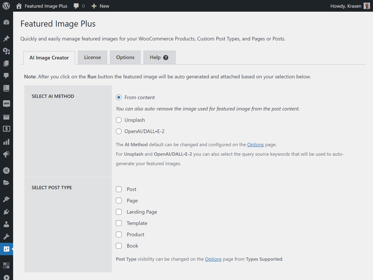Click the text label 'Book'
This screenshot has height=280, width=373.
point(132,246)
